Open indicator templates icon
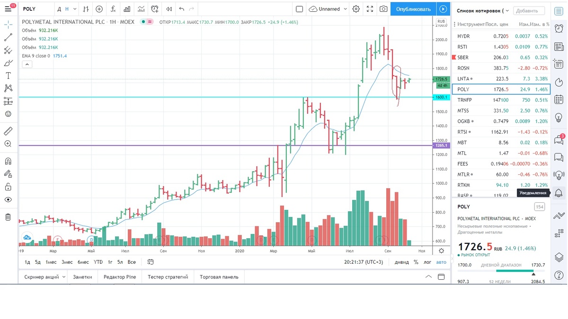Screen dimensions: 568x319 pyautogui.click(x=141, y=9)
